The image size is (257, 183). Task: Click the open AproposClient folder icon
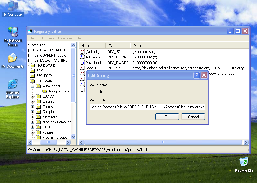click(x=45, y=91)
